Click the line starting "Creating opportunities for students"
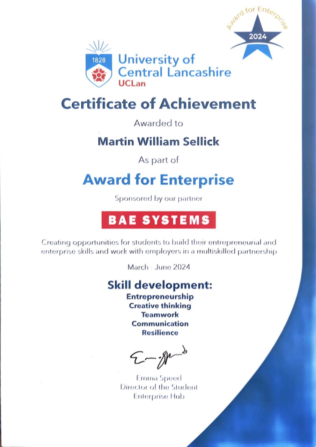This screenshot has height=447, width=316. click(159, 242)
